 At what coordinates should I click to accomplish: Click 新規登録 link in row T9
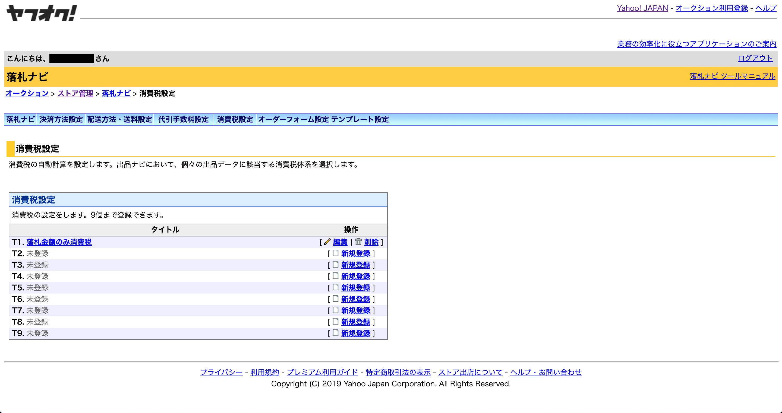[355, 333]
